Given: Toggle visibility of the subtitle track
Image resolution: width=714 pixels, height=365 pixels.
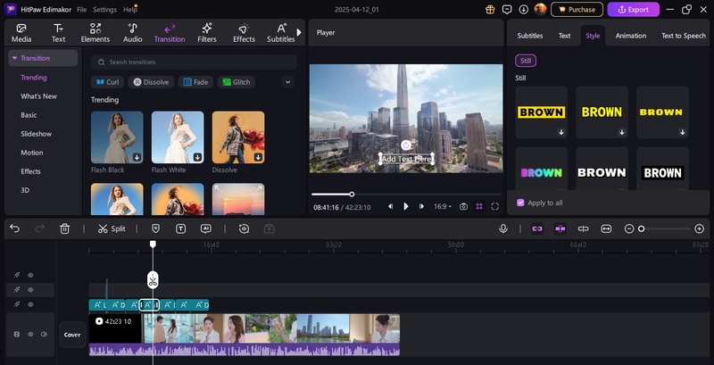Looking at the screenshot, I should click(30, 304).
